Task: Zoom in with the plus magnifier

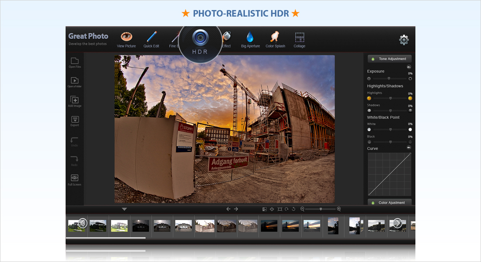Action: 338,209
